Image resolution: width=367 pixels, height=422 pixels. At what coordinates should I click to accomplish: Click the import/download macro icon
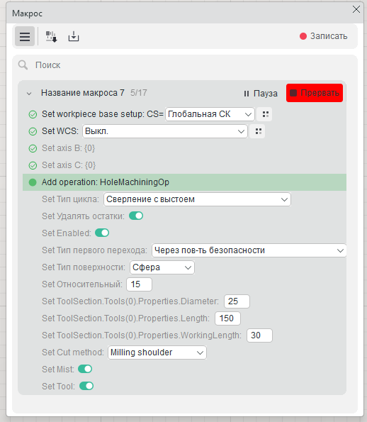(x=74, y=36)
